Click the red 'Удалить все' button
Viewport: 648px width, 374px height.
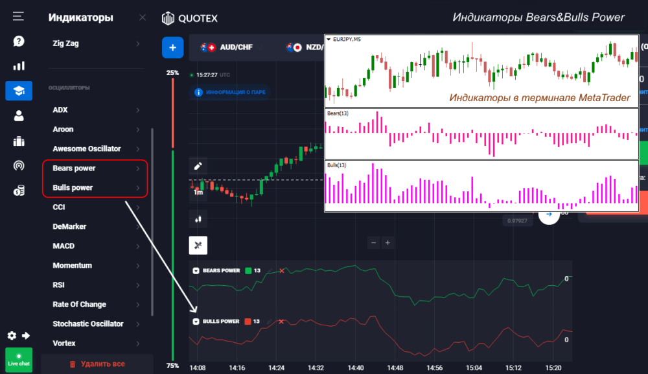97,364
